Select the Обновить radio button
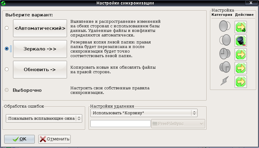Image resolution: width=259 pixels, height=148 pixels. (x=7, y=69)
